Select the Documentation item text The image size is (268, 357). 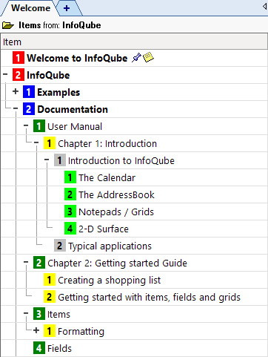coord(73,109)
